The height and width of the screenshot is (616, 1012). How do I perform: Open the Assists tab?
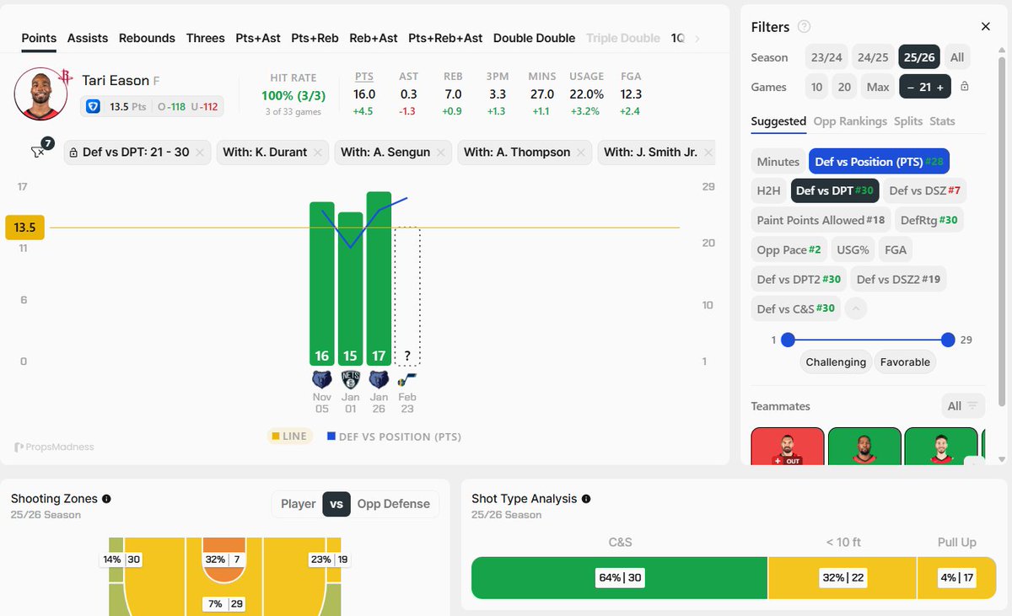(x=88, y=38)
